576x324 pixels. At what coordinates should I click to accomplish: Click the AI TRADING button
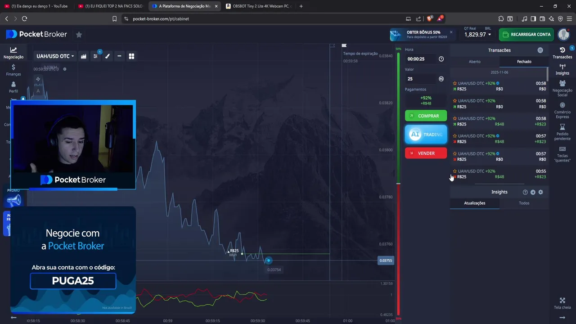(426, 135)
